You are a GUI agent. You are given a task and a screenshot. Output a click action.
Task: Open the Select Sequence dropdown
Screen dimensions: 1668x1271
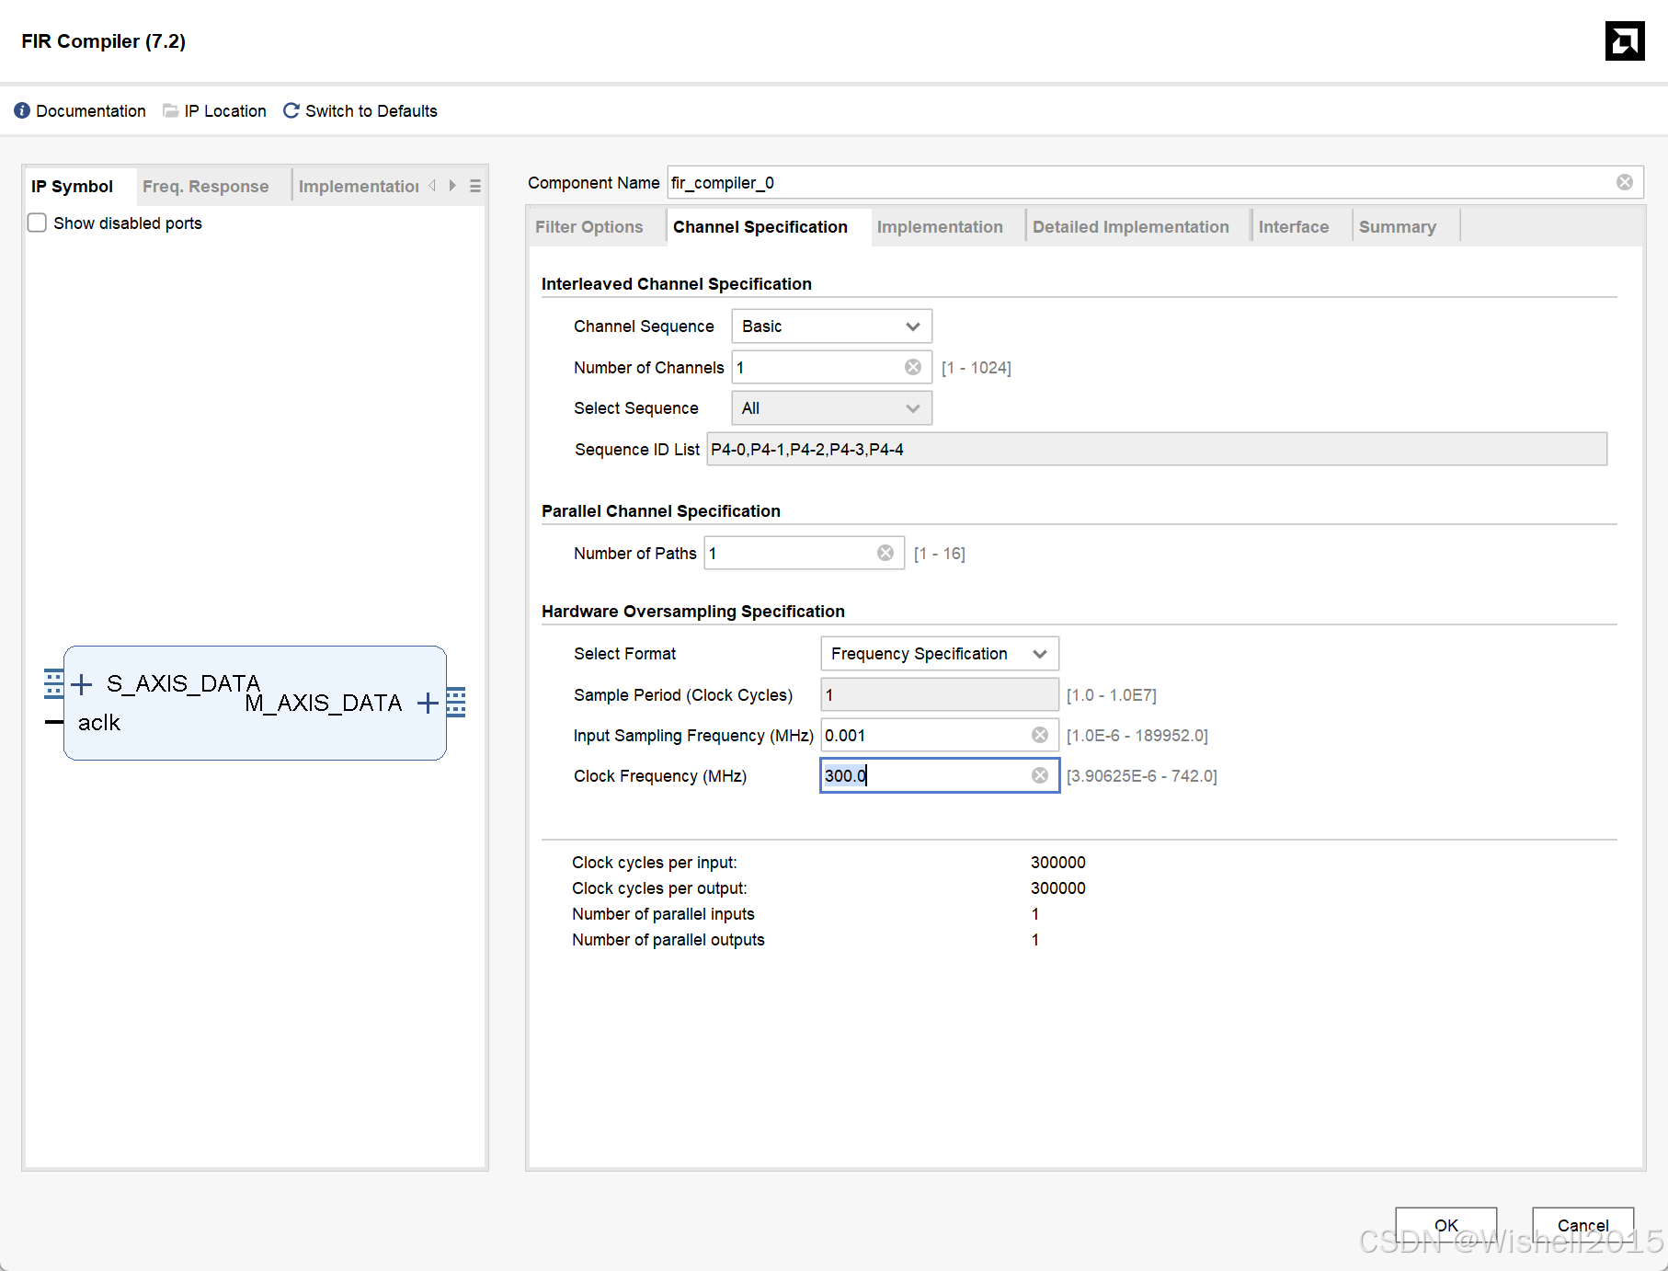831,408
